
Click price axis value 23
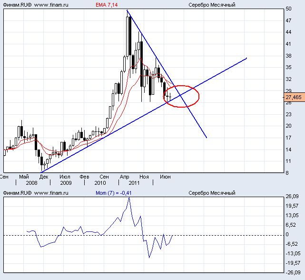click(288, 114)
